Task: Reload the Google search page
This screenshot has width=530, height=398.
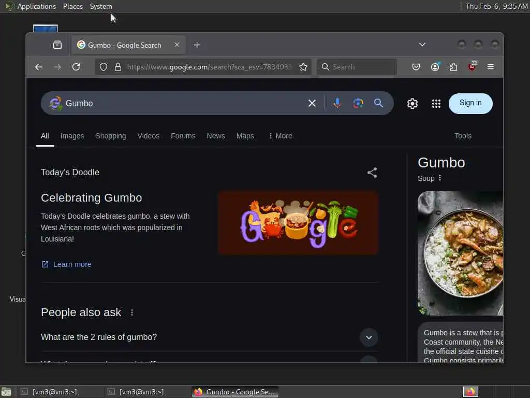Action: [76, 67]
